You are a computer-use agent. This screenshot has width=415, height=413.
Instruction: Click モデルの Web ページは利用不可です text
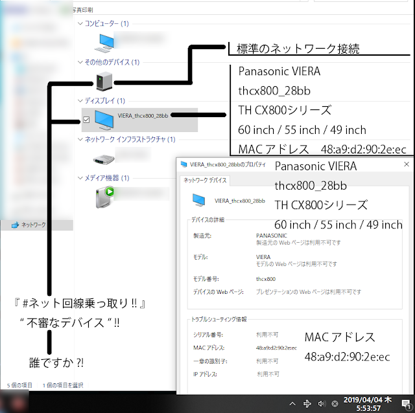(296, 264)
